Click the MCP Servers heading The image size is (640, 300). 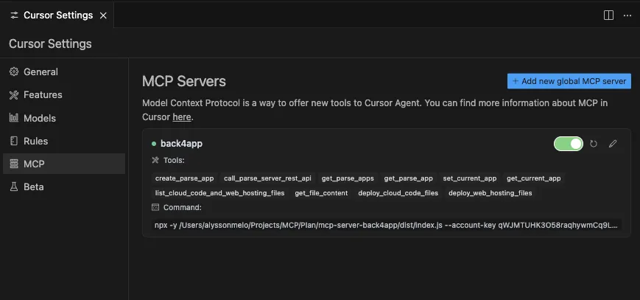coord(184,81)
